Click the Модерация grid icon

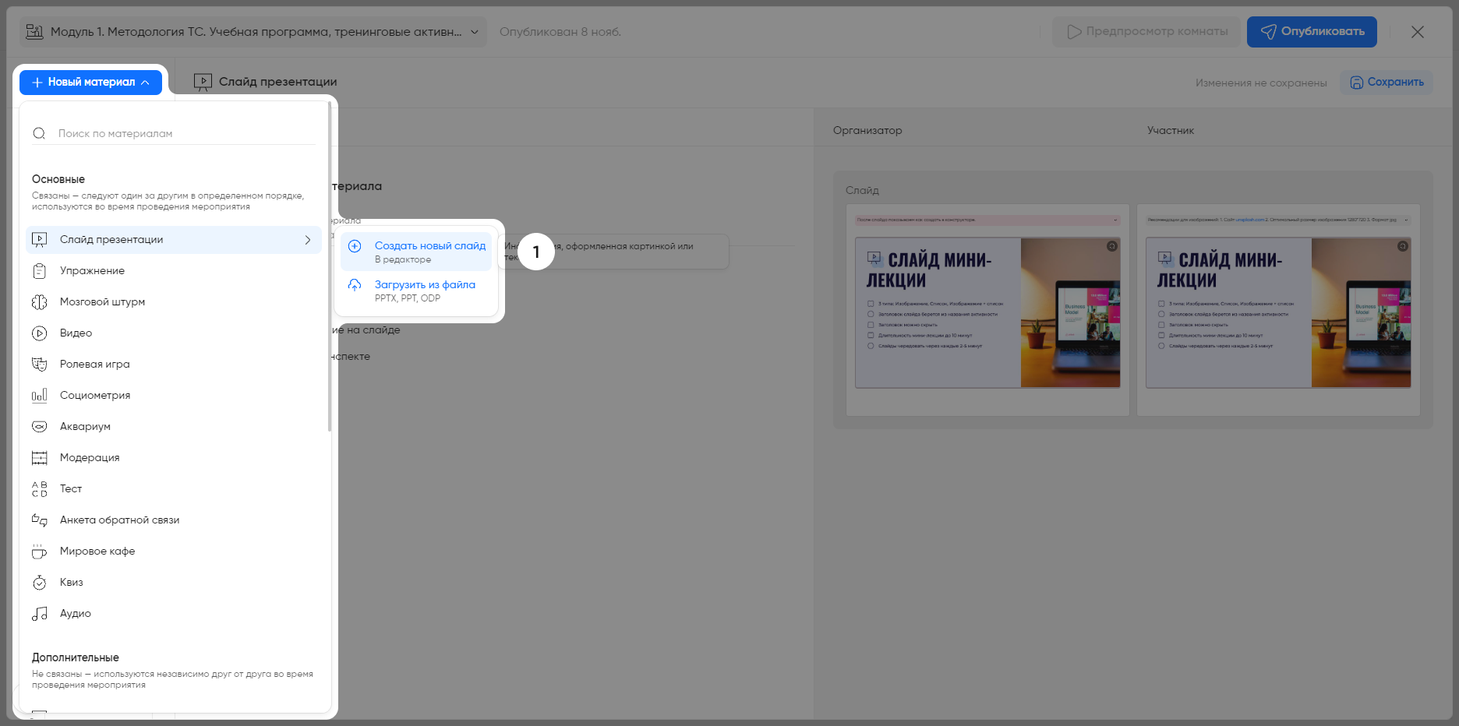40,458
